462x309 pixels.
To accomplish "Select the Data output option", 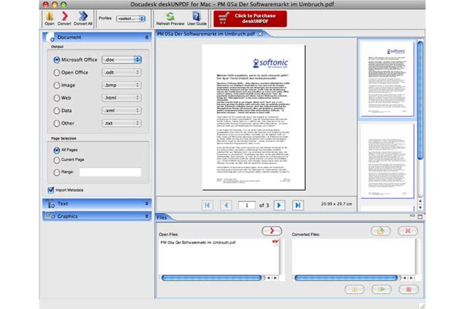I will coord(57,111).
